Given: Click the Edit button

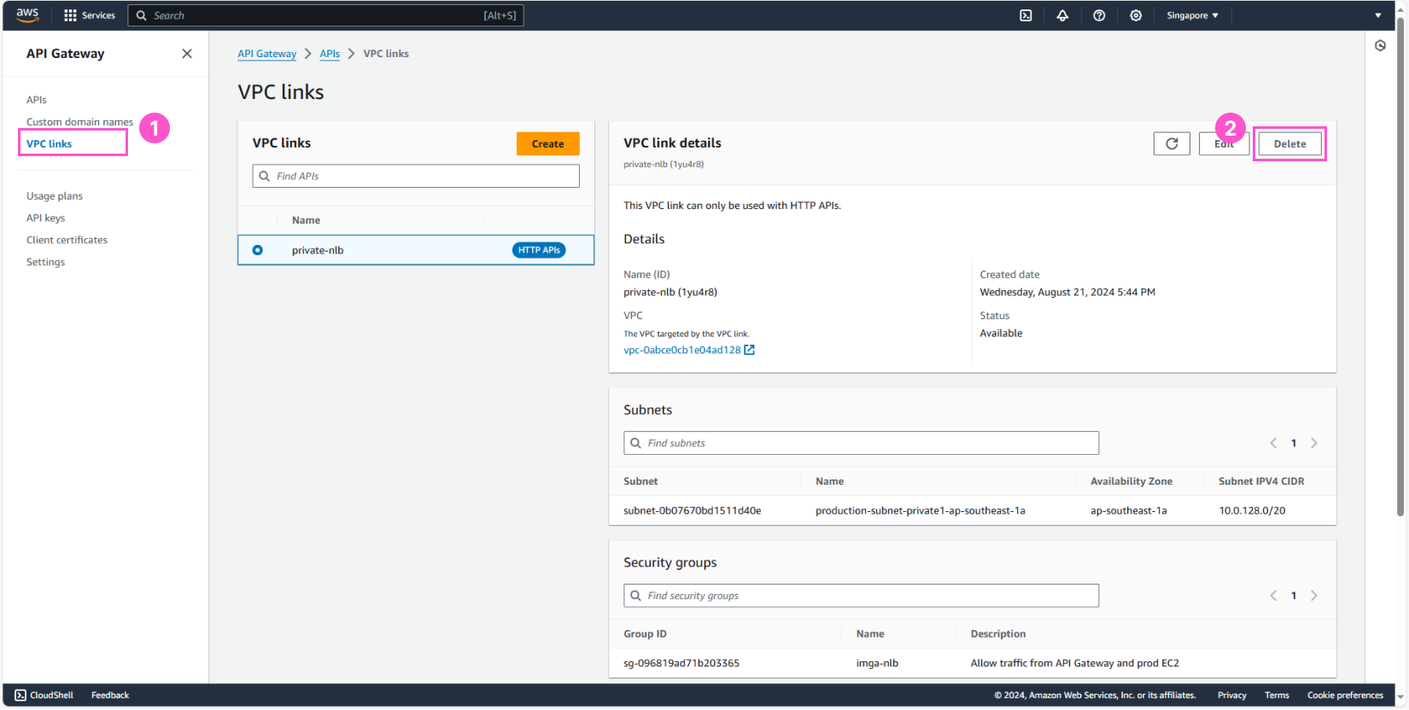Looking at the screenshot, I should (x=1224, y=143).
